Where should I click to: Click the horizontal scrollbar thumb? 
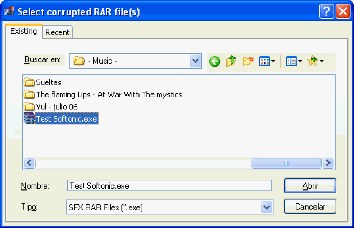[x=286, y=163]
